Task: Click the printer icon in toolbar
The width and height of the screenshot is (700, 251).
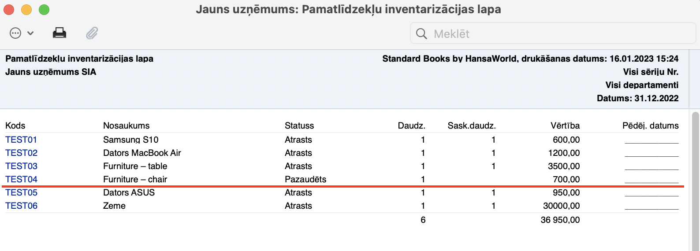Action: click(x=60, y=33)
